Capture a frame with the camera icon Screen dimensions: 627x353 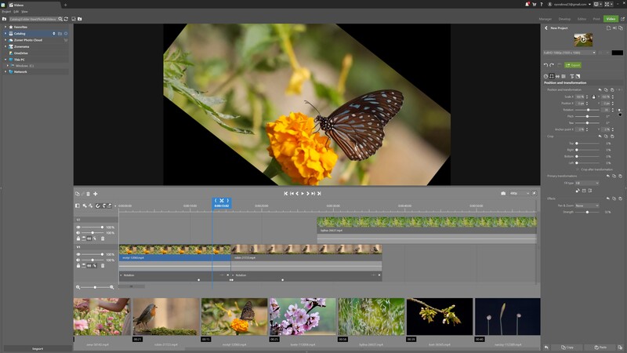503,193
